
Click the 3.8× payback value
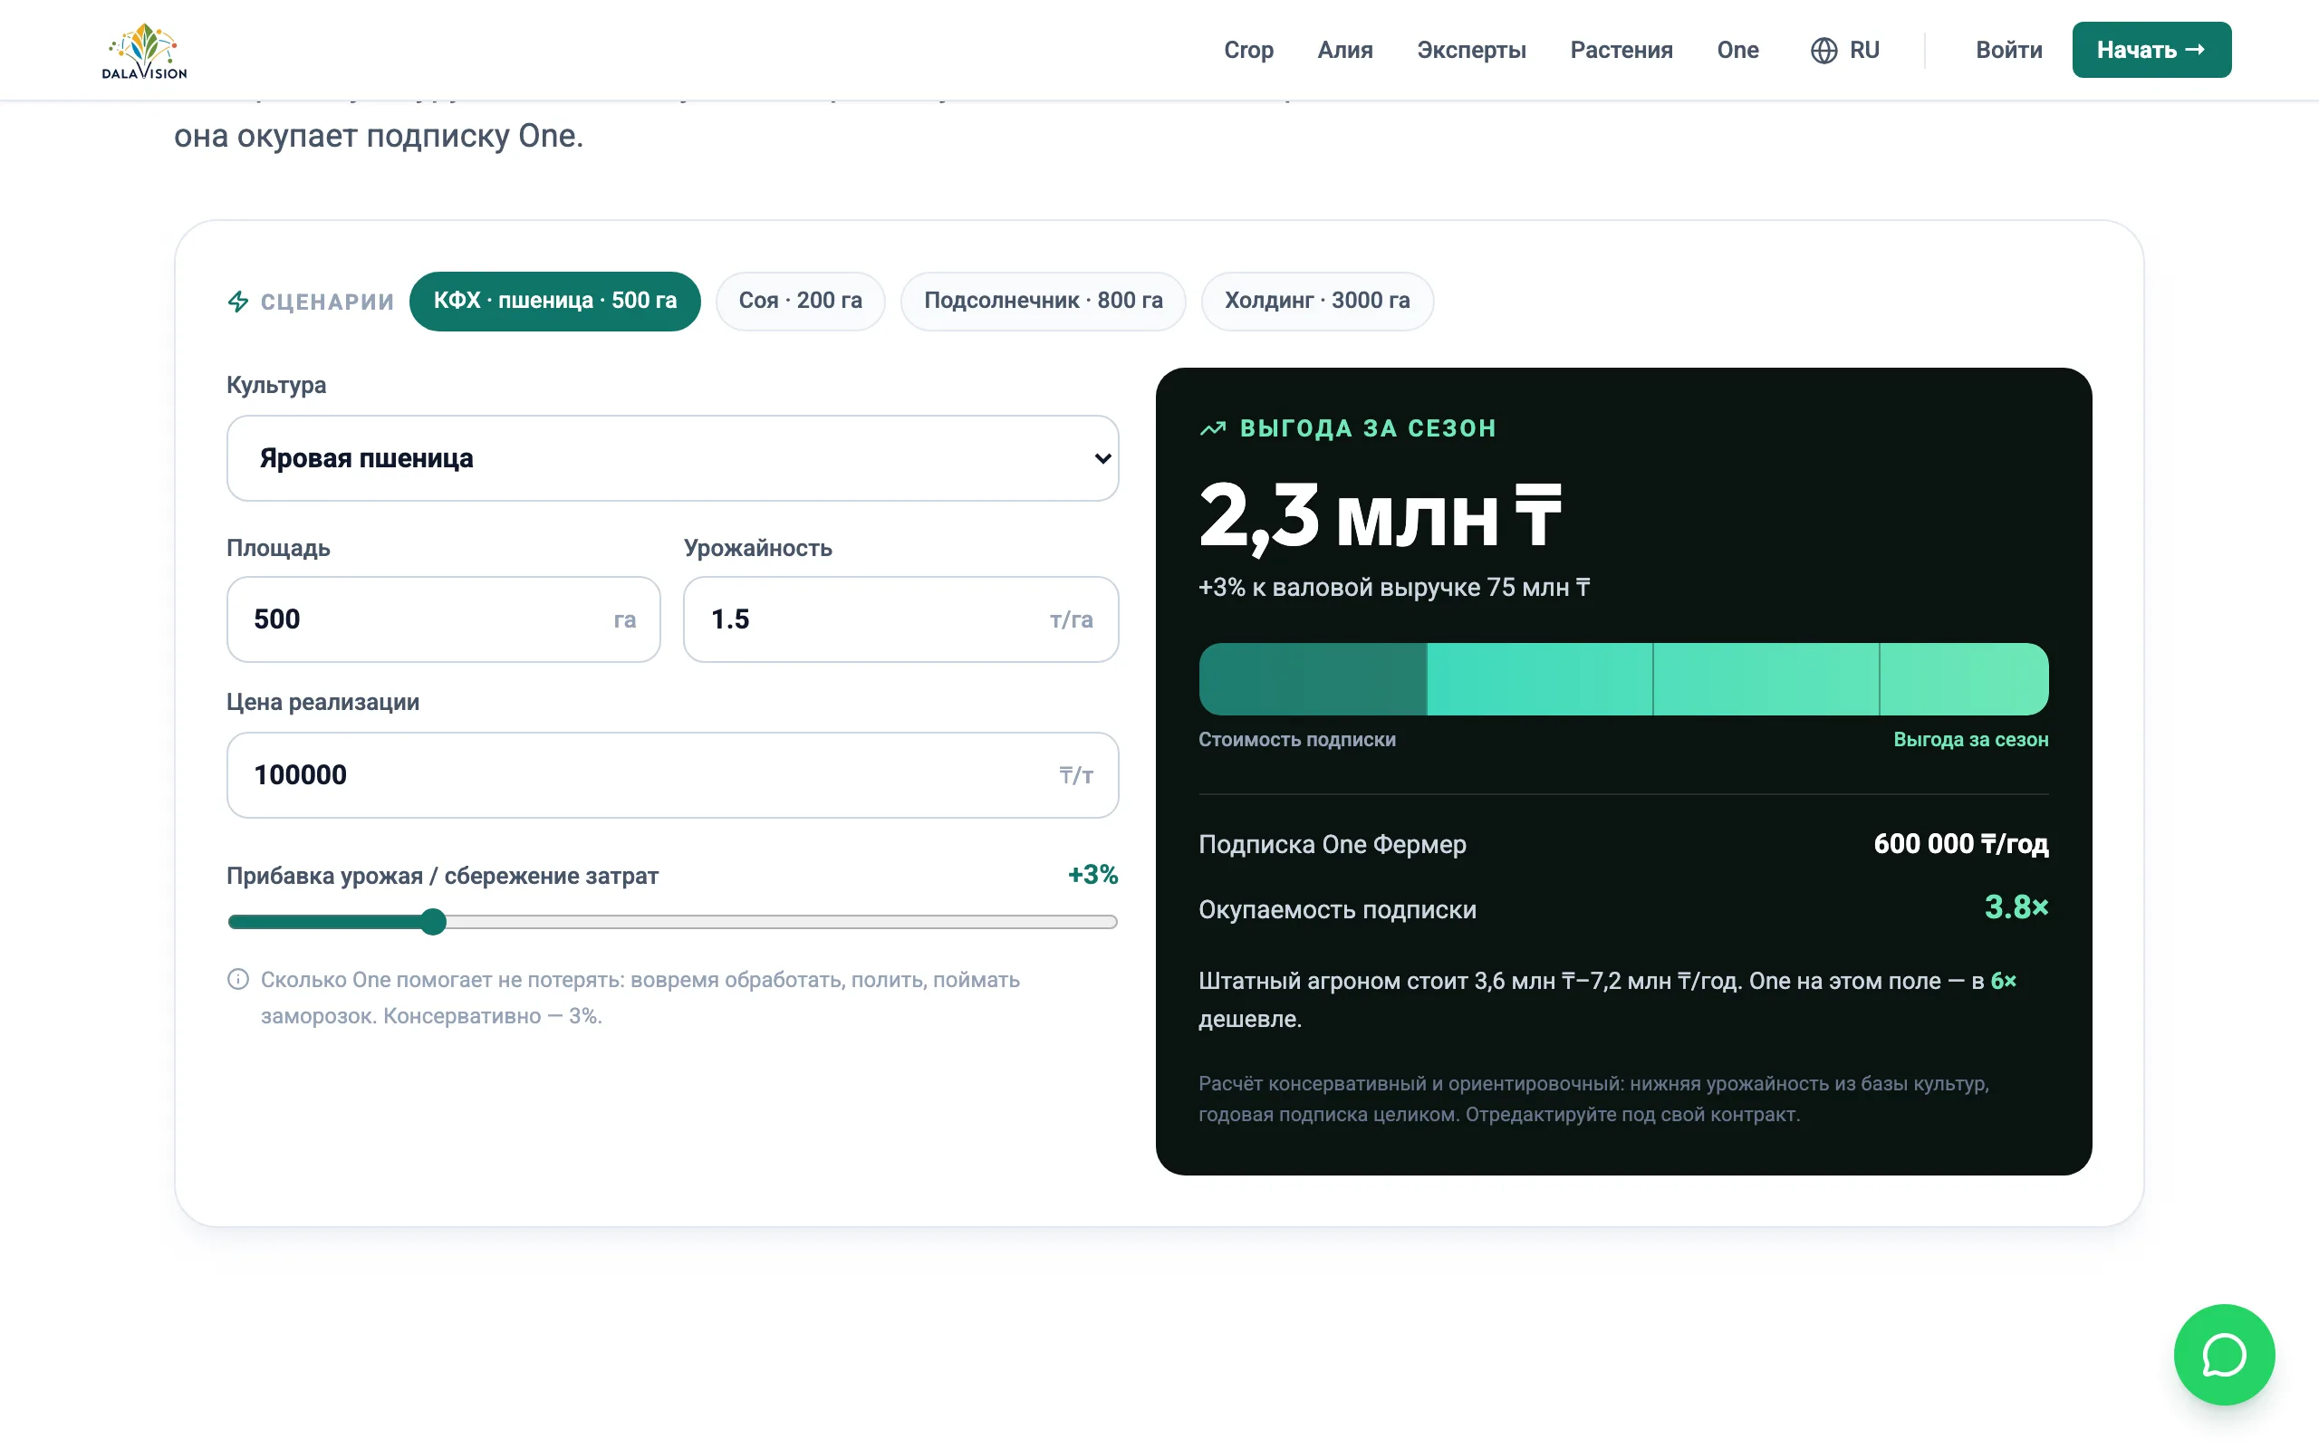pos(2016,907)
